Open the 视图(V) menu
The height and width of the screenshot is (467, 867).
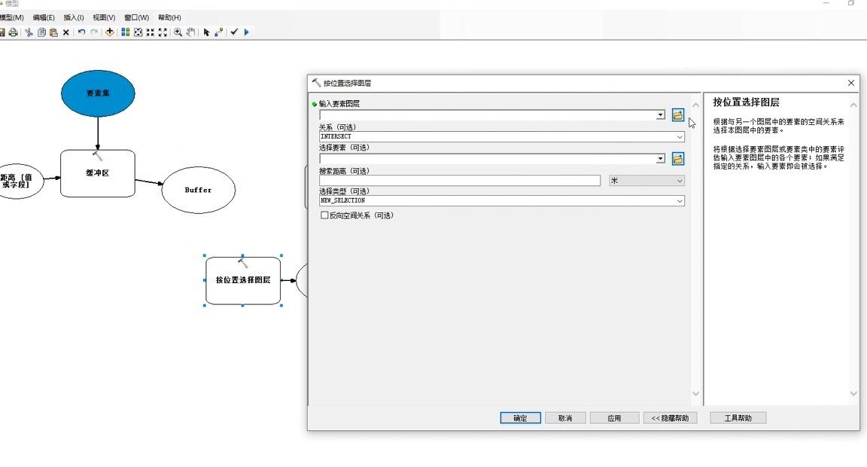point(104,18)
